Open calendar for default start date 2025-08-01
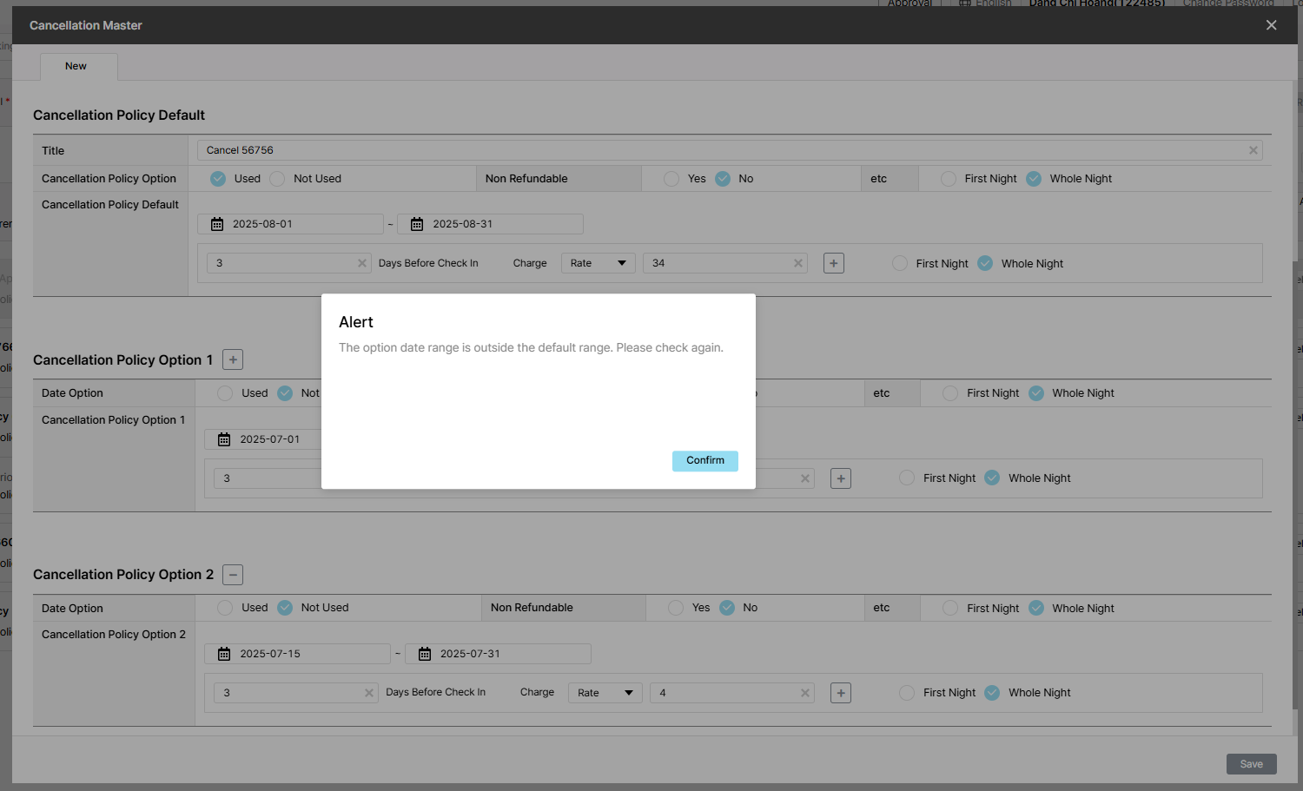Image resolution: width=1303 pixels, height=791 pixels. (217, 224)
